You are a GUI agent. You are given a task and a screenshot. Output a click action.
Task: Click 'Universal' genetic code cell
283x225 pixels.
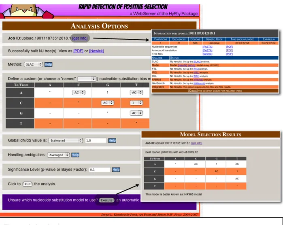coord(214,43)
